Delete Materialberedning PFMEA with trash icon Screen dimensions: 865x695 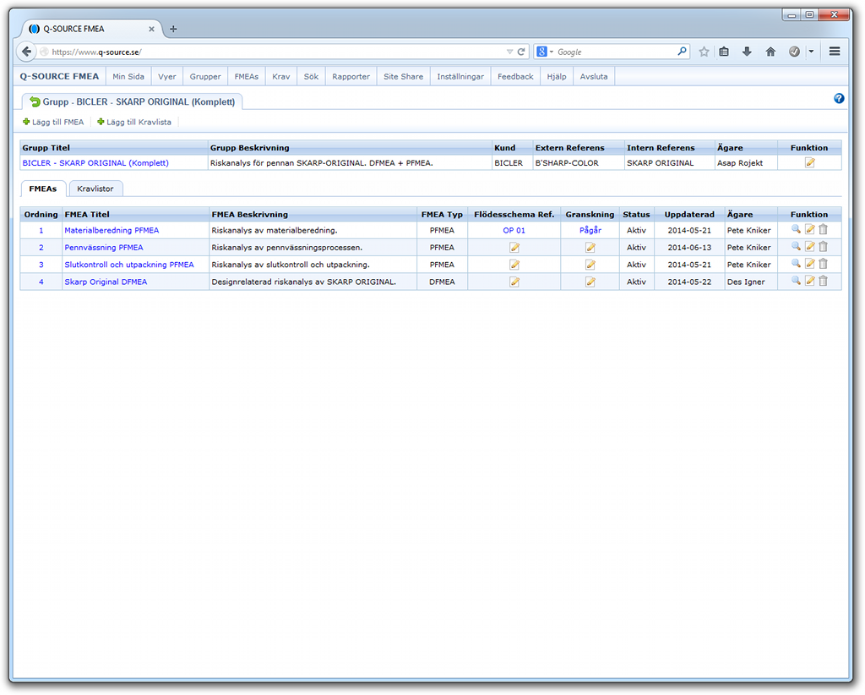823,229
